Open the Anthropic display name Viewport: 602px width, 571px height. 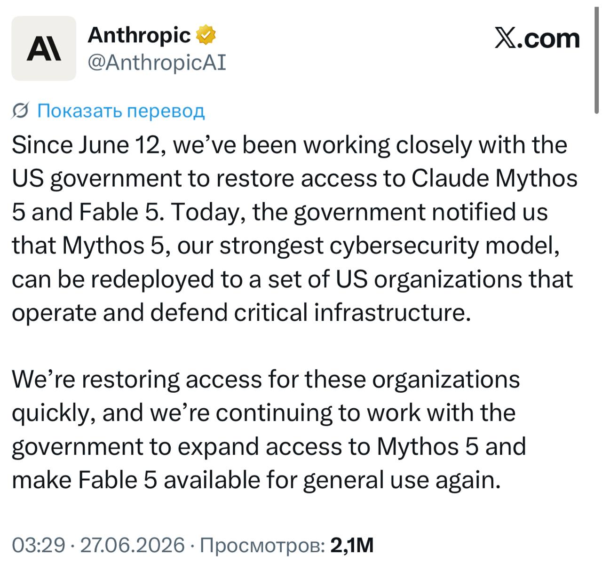139,35
